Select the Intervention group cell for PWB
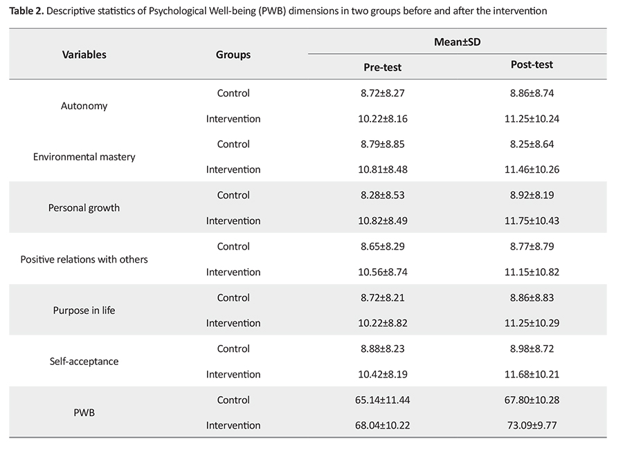The width and height of the screenshot is (623, 450). [x=233, y=426]
